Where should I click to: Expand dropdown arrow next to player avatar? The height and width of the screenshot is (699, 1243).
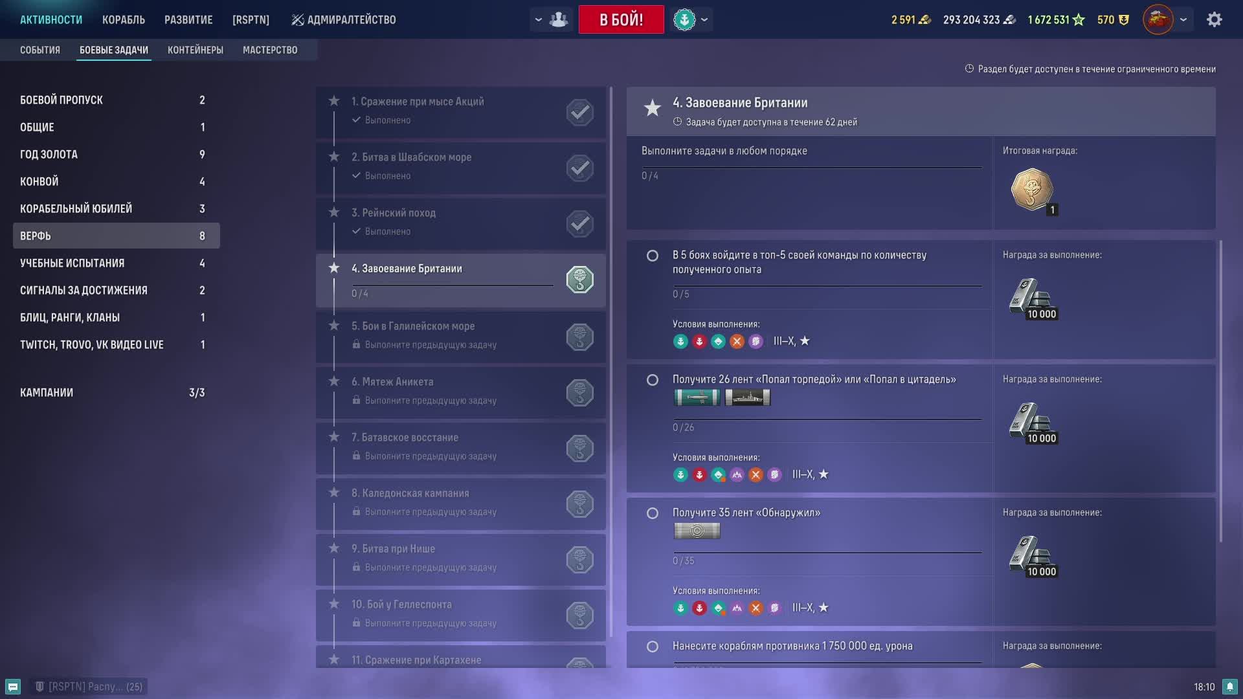(x=1183, y=19)
